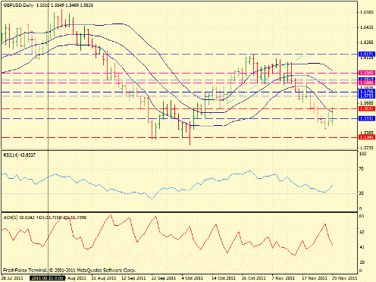Click the ADX scale value 62
The height and width of the screenshot is (282, 376).
tap(362, 232)
